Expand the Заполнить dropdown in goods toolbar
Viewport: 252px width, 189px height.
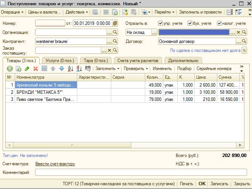pos(107,69)
